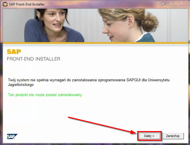The height and width of the screenshot is (145, 190).
Task: Click the greyed-out maximize window button
Action: pos(171,3)
